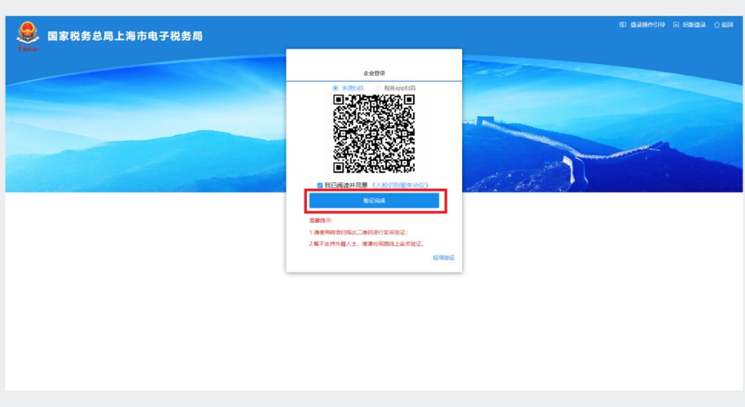Viewport: 745px width, 407px height.
Task: Select the 税务app扫码 radio option
Action: click(x=378, y=88)
